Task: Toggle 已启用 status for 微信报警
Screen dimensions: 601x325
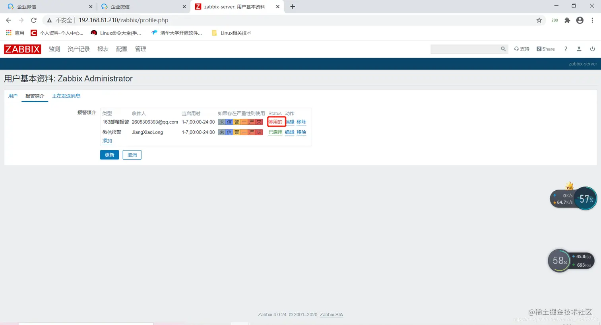Action: point(275,132)
